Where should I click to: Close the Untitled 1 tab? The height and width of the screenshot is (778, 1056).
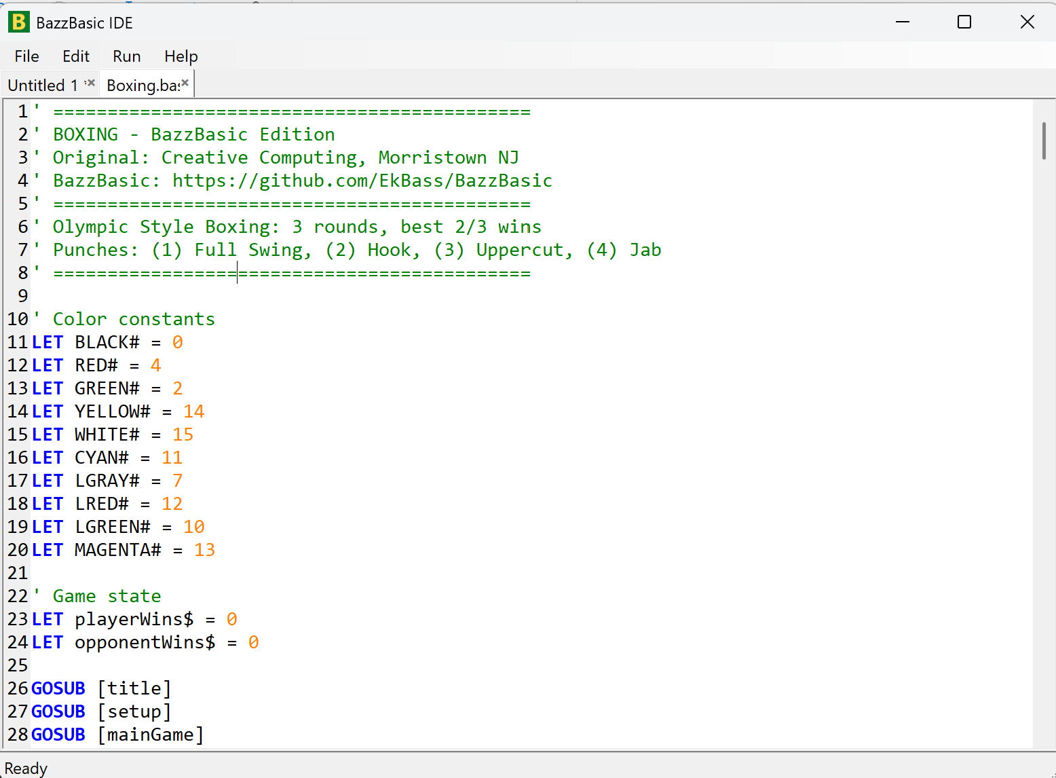pyautogui.click(x=90, y=81)
